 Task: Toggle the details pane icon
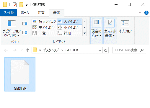[25, 32]
